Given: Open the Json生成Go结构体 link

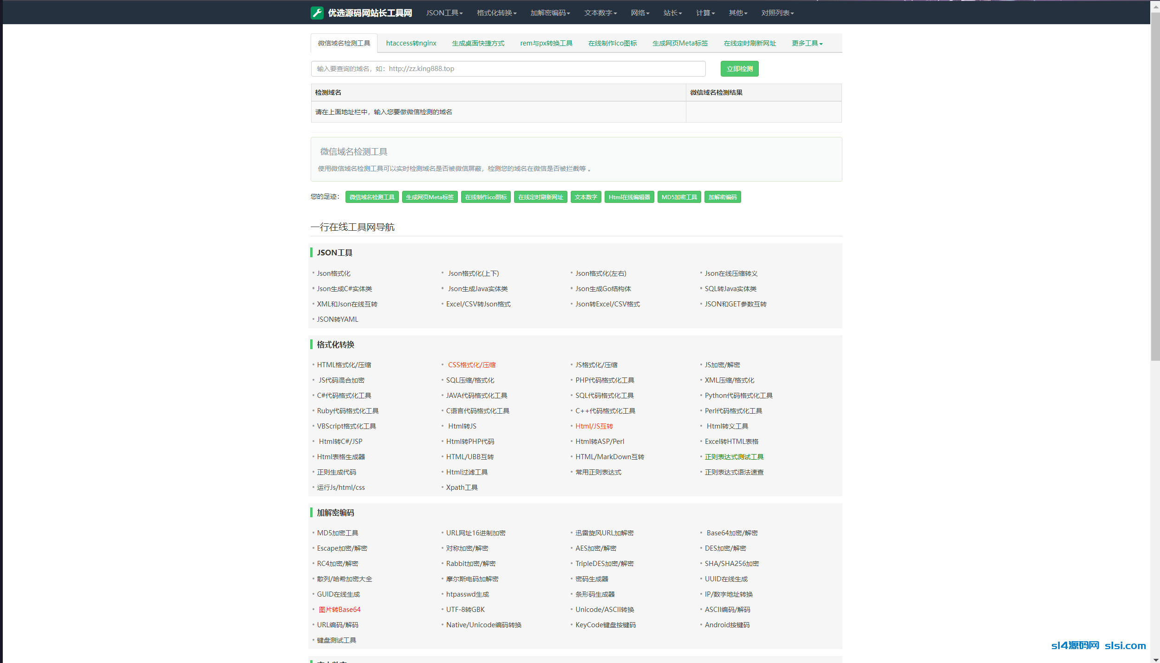Looking at the screenshot, I should pyautogui.click(x=603, y=289).
